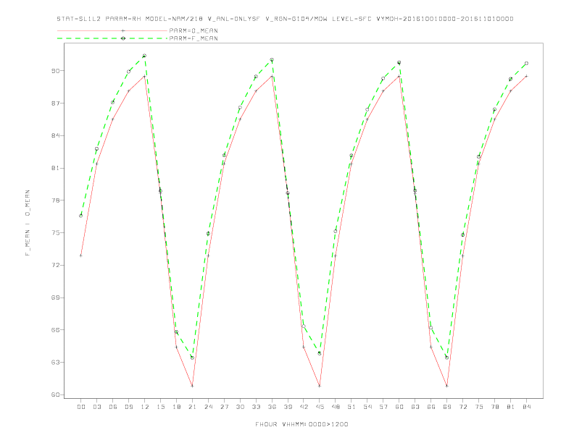The image size is (574, 443).
Task: Click x-axis forecast hour label 09
Action: 128,407
